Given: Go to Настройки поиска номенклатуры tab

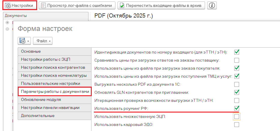Looking at the screenshot, I should point(54,75).
